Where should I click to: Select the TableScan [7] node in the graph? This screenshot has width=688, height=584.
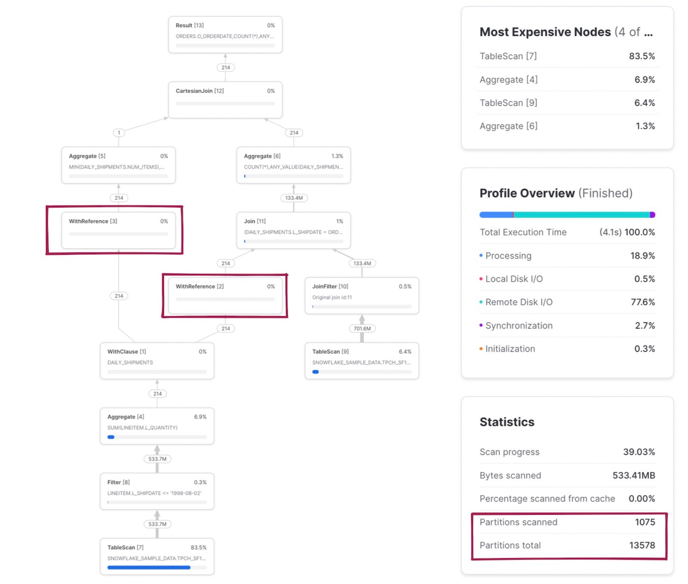[x=157, y=556]
